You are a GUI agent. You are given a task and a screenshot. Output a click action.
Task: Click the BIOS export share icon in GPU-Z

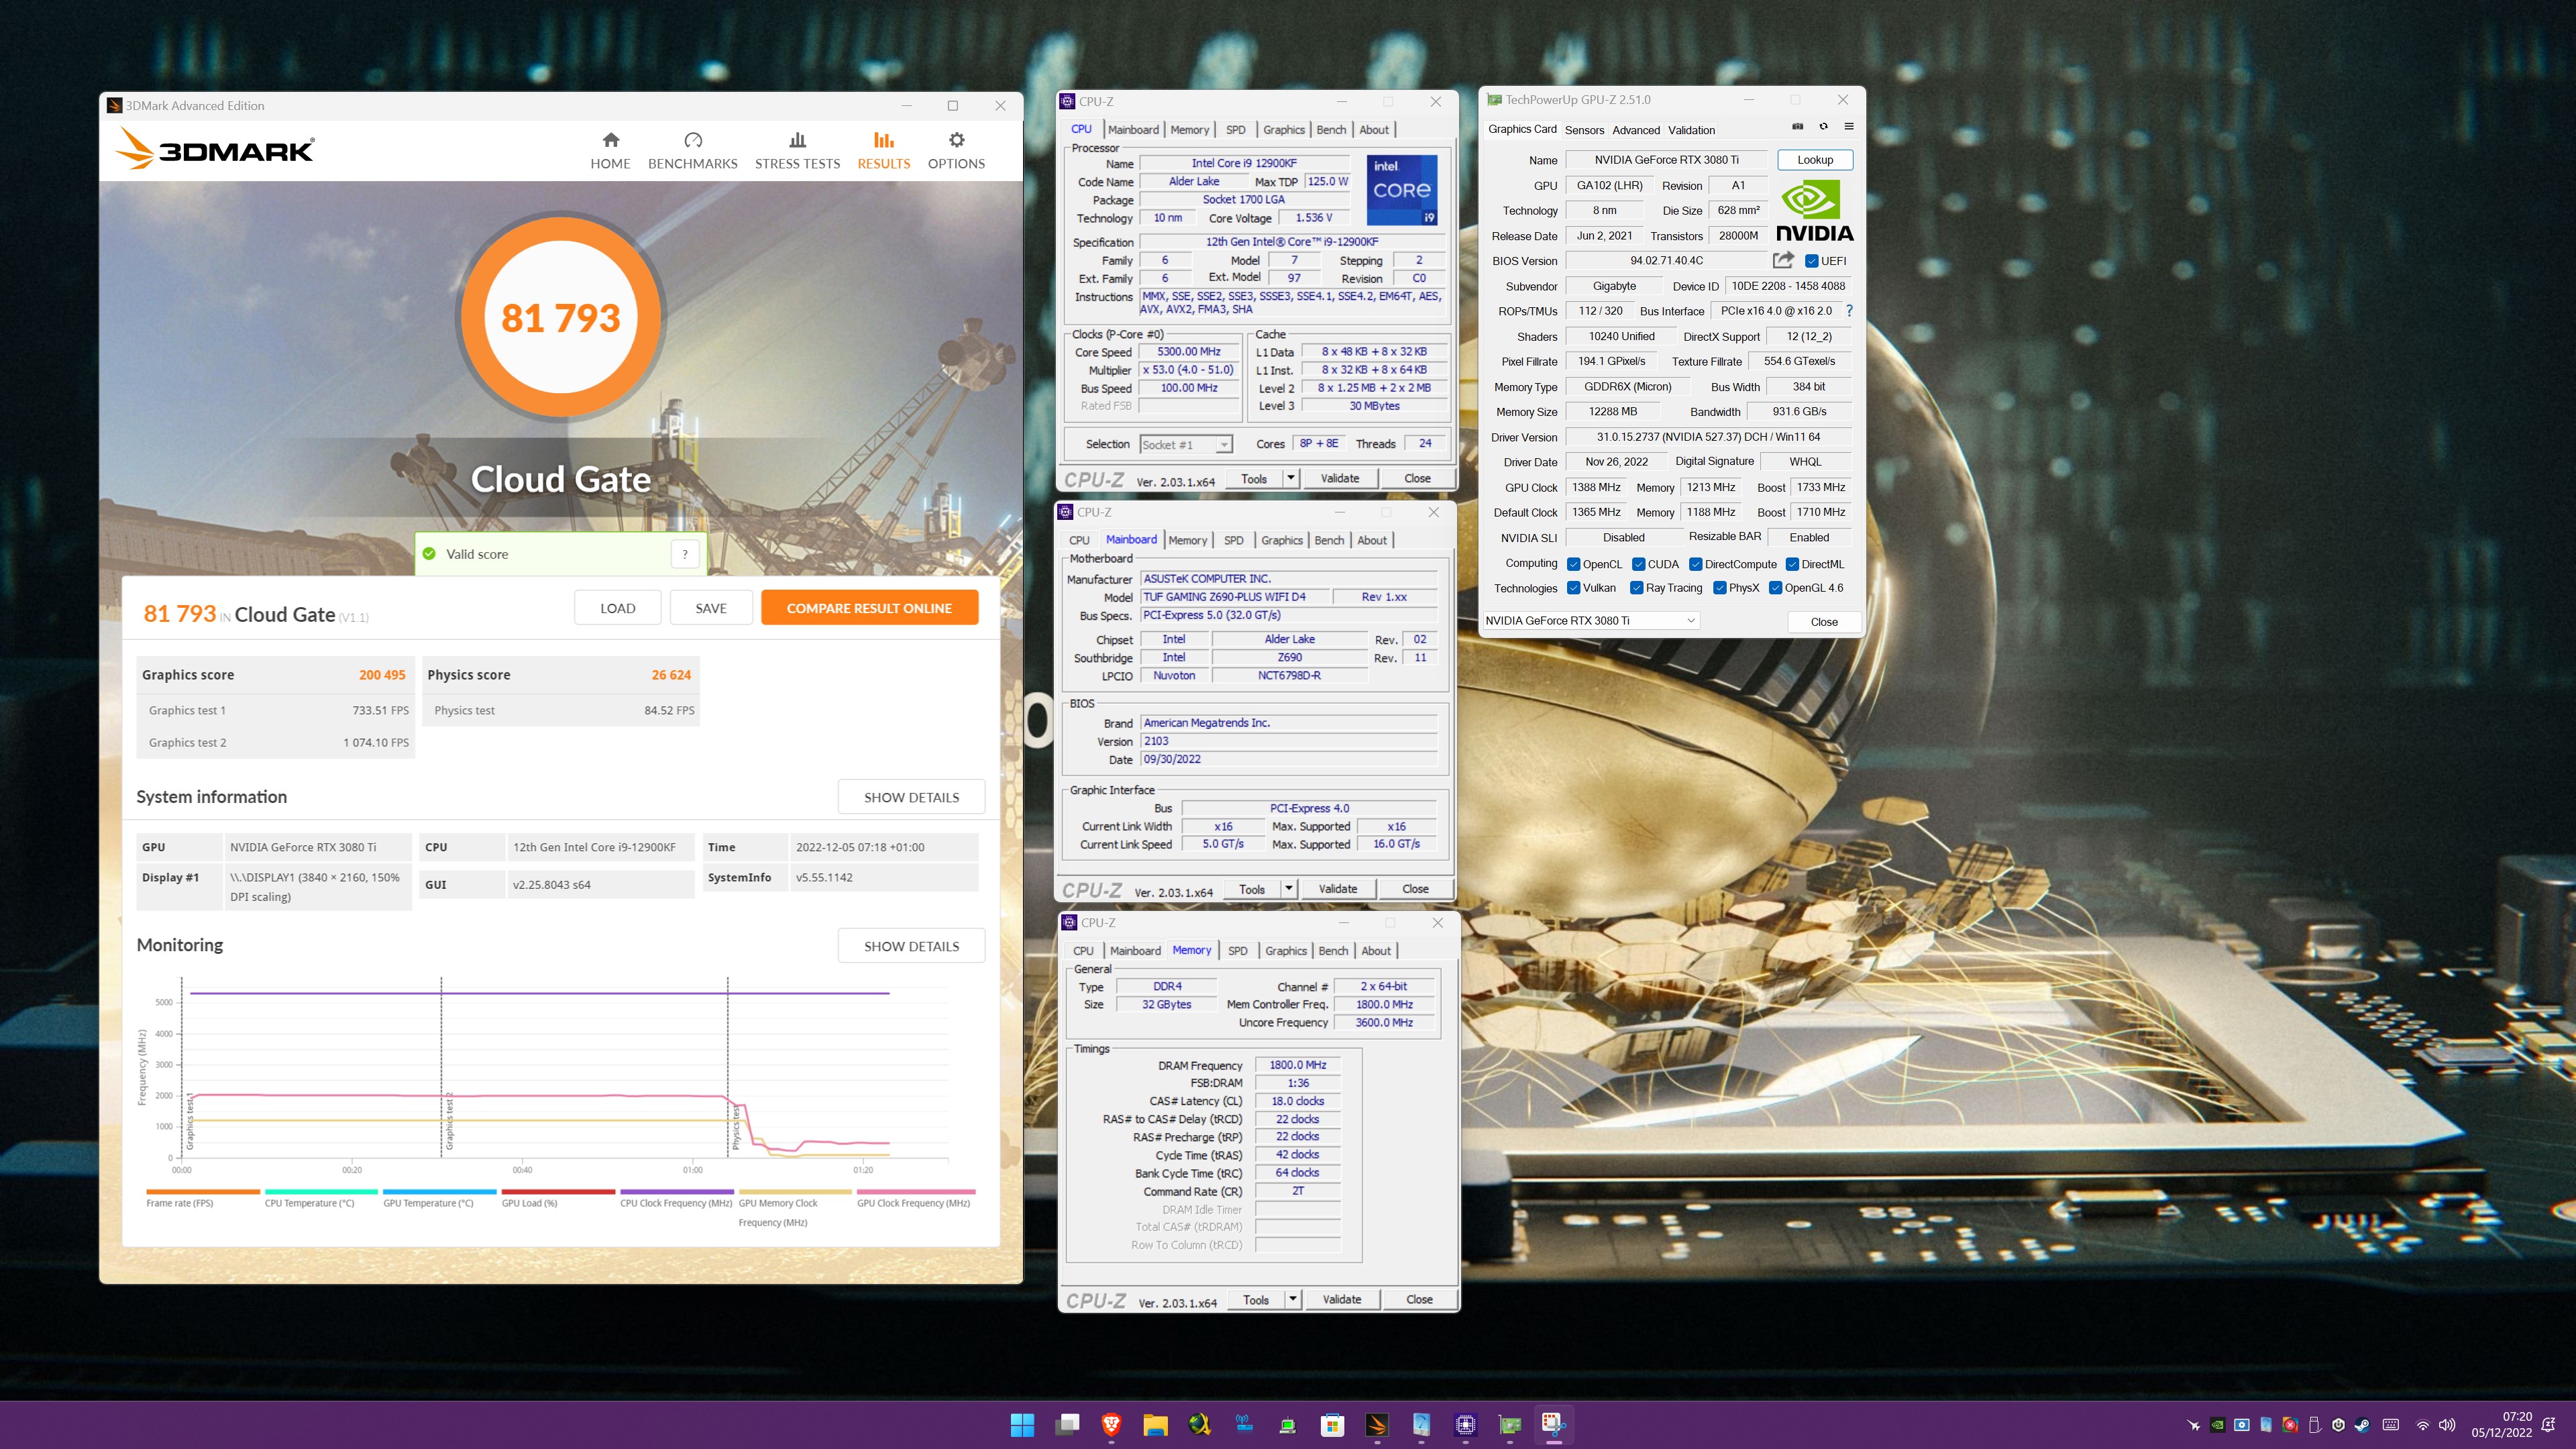pos(1783,260)
